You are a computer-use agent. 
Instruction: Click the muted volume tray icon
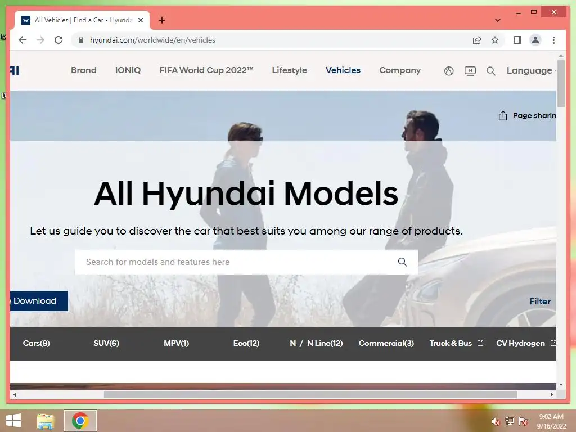tap(496, 421)
